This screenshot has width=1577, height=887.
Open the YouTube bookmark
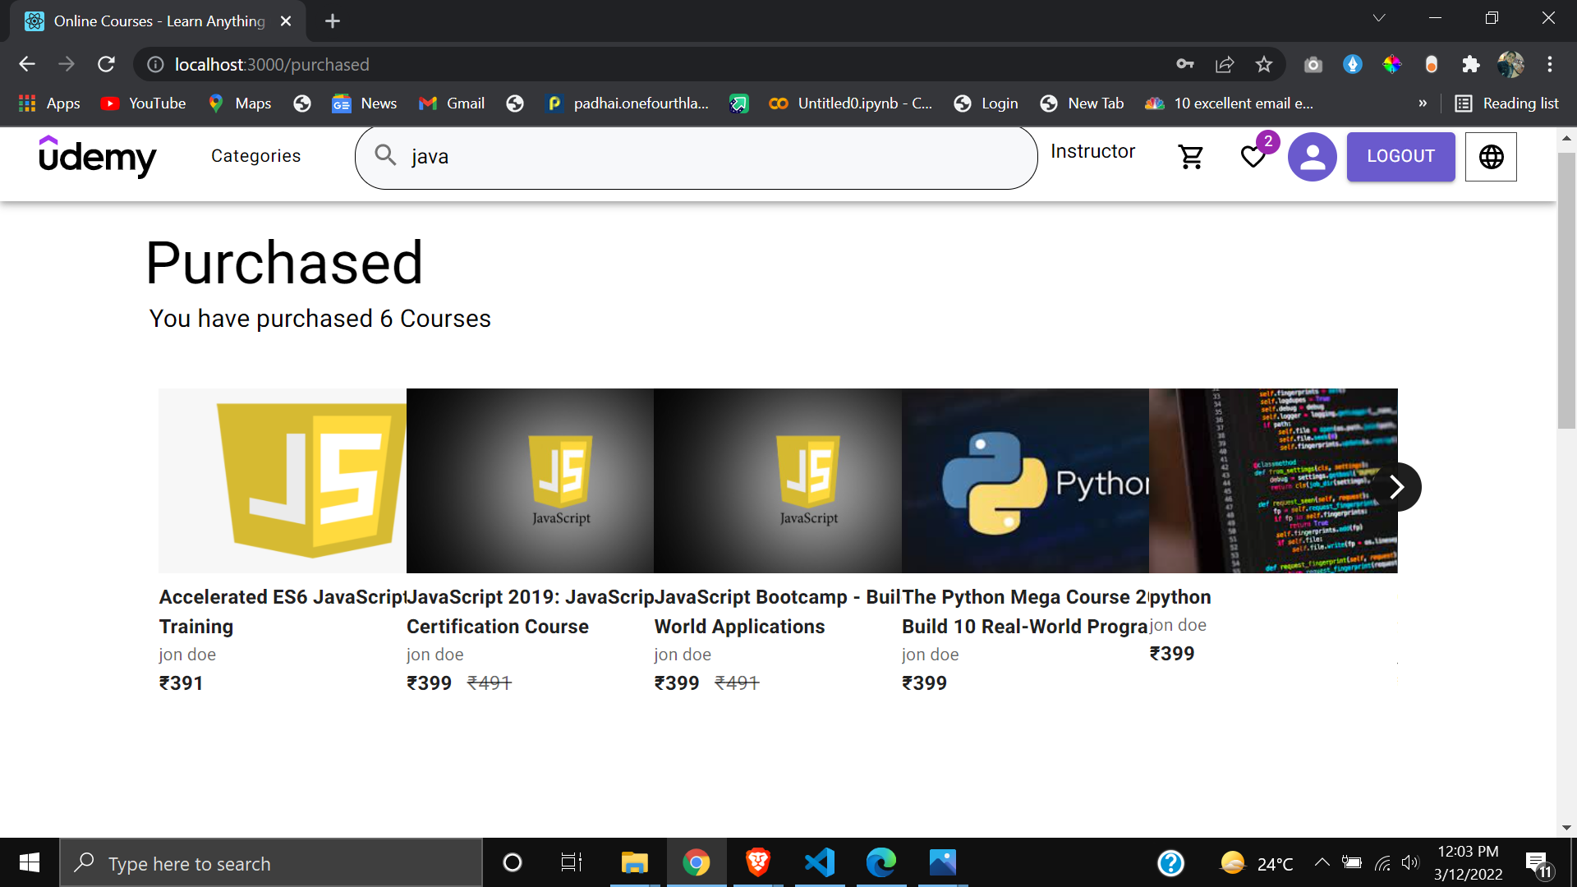143,103
